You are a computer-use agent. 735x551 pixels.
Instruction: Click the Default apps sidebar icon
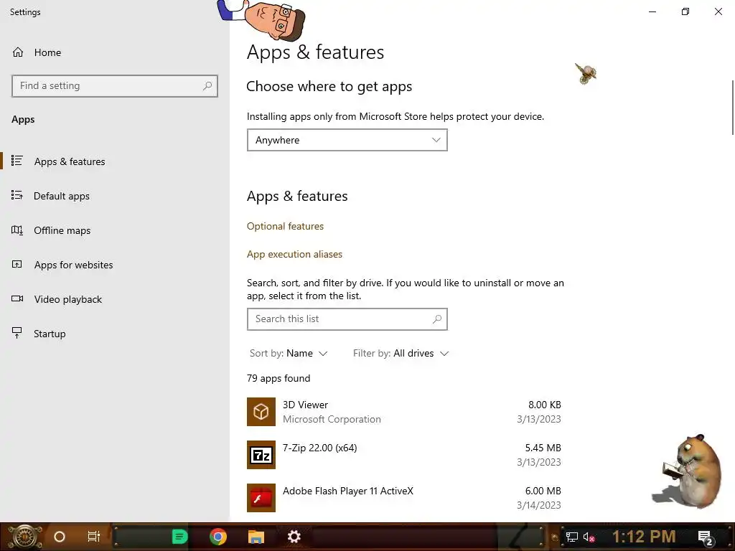[17, 195]
